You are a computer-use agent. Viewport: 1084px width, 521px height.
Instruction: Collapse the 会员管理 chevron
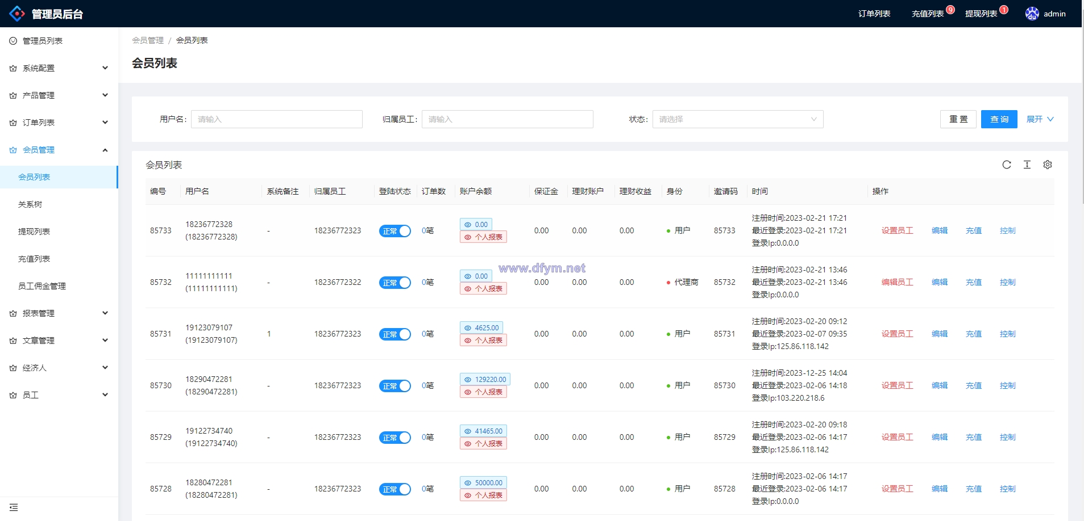[x=105, y=150]
